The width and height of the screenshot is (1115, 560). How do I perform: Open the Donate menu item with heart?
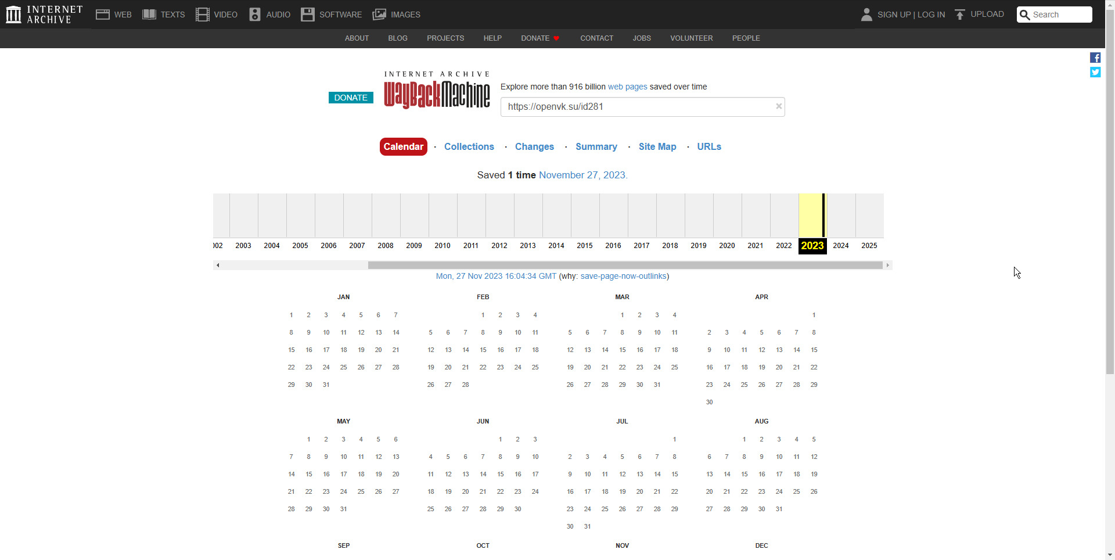click(x=540, y=38)
